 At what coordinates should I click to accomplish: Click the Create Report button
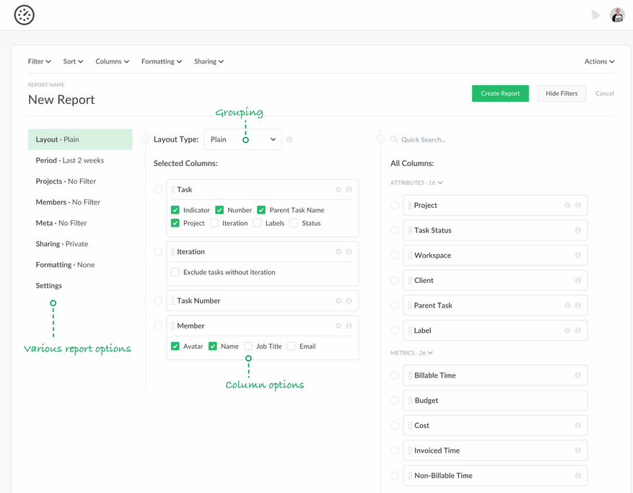[x=500, y=93]
